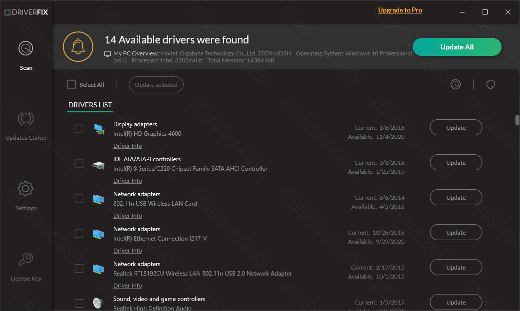
Task: Open the Updates Center icon
Action: 25,118
